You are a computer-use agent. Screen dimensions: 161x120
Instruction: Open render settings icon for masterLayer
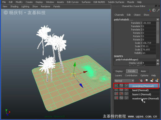click(126, 98)
